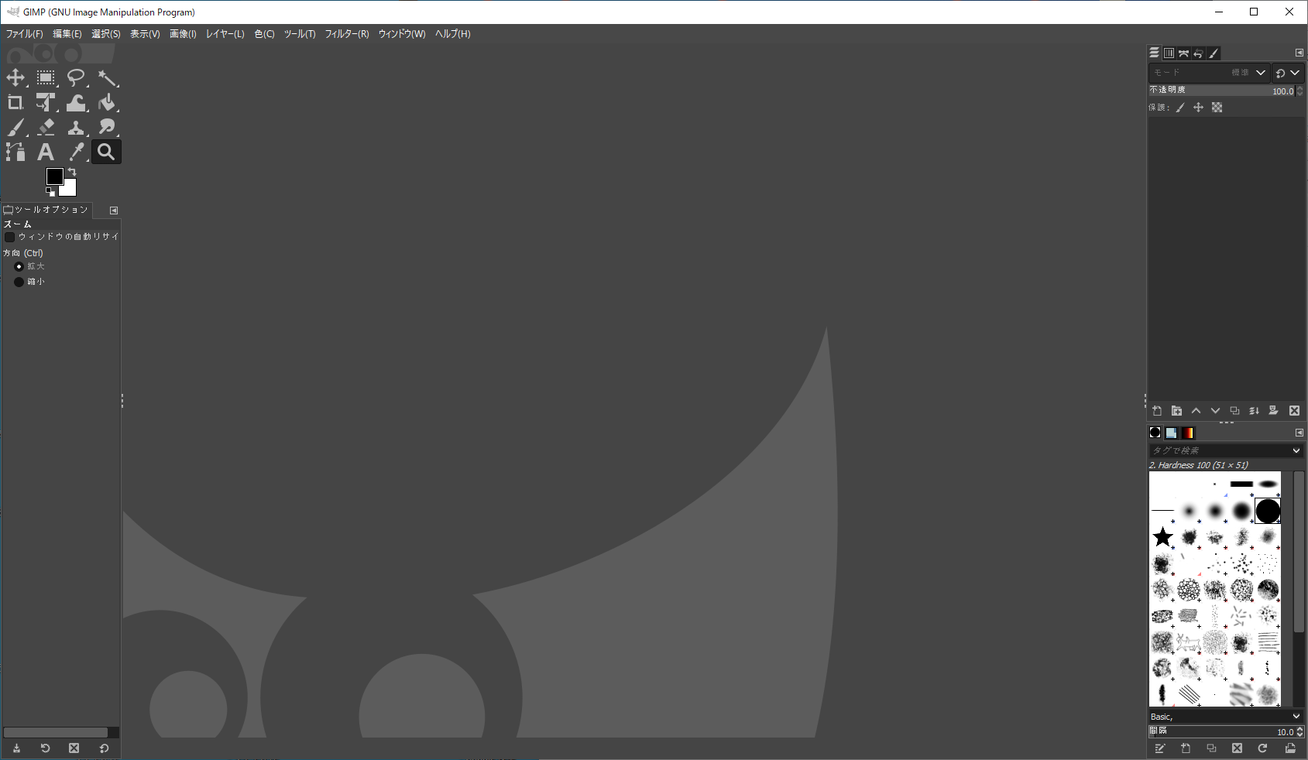This screenshot has width=1308, height=760.
Task: Select the Eraser tool
Action: click(x=46, y=127)
